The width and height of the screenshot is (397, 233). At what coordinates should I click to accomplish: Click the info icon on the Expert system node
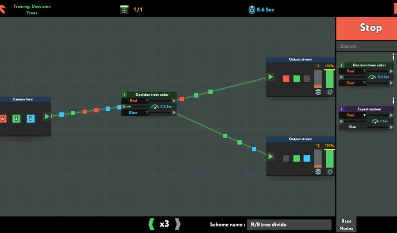pos(342,109)
